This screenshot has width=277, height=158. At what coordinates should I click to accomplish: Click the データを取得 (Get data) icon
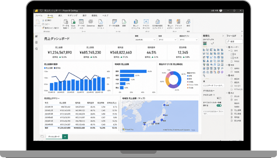[x=66, y=22]
